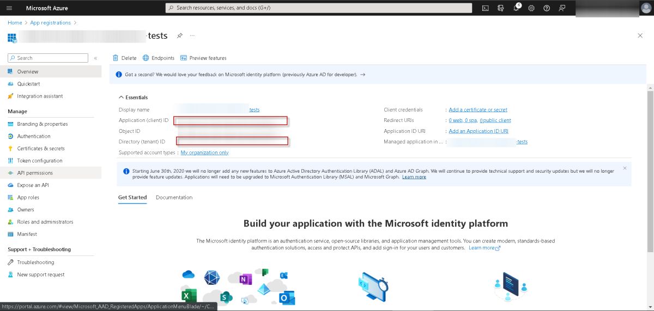Open the Display name tests link
Image resolution: width=654 pixels, height=311 pixels.
254,109
